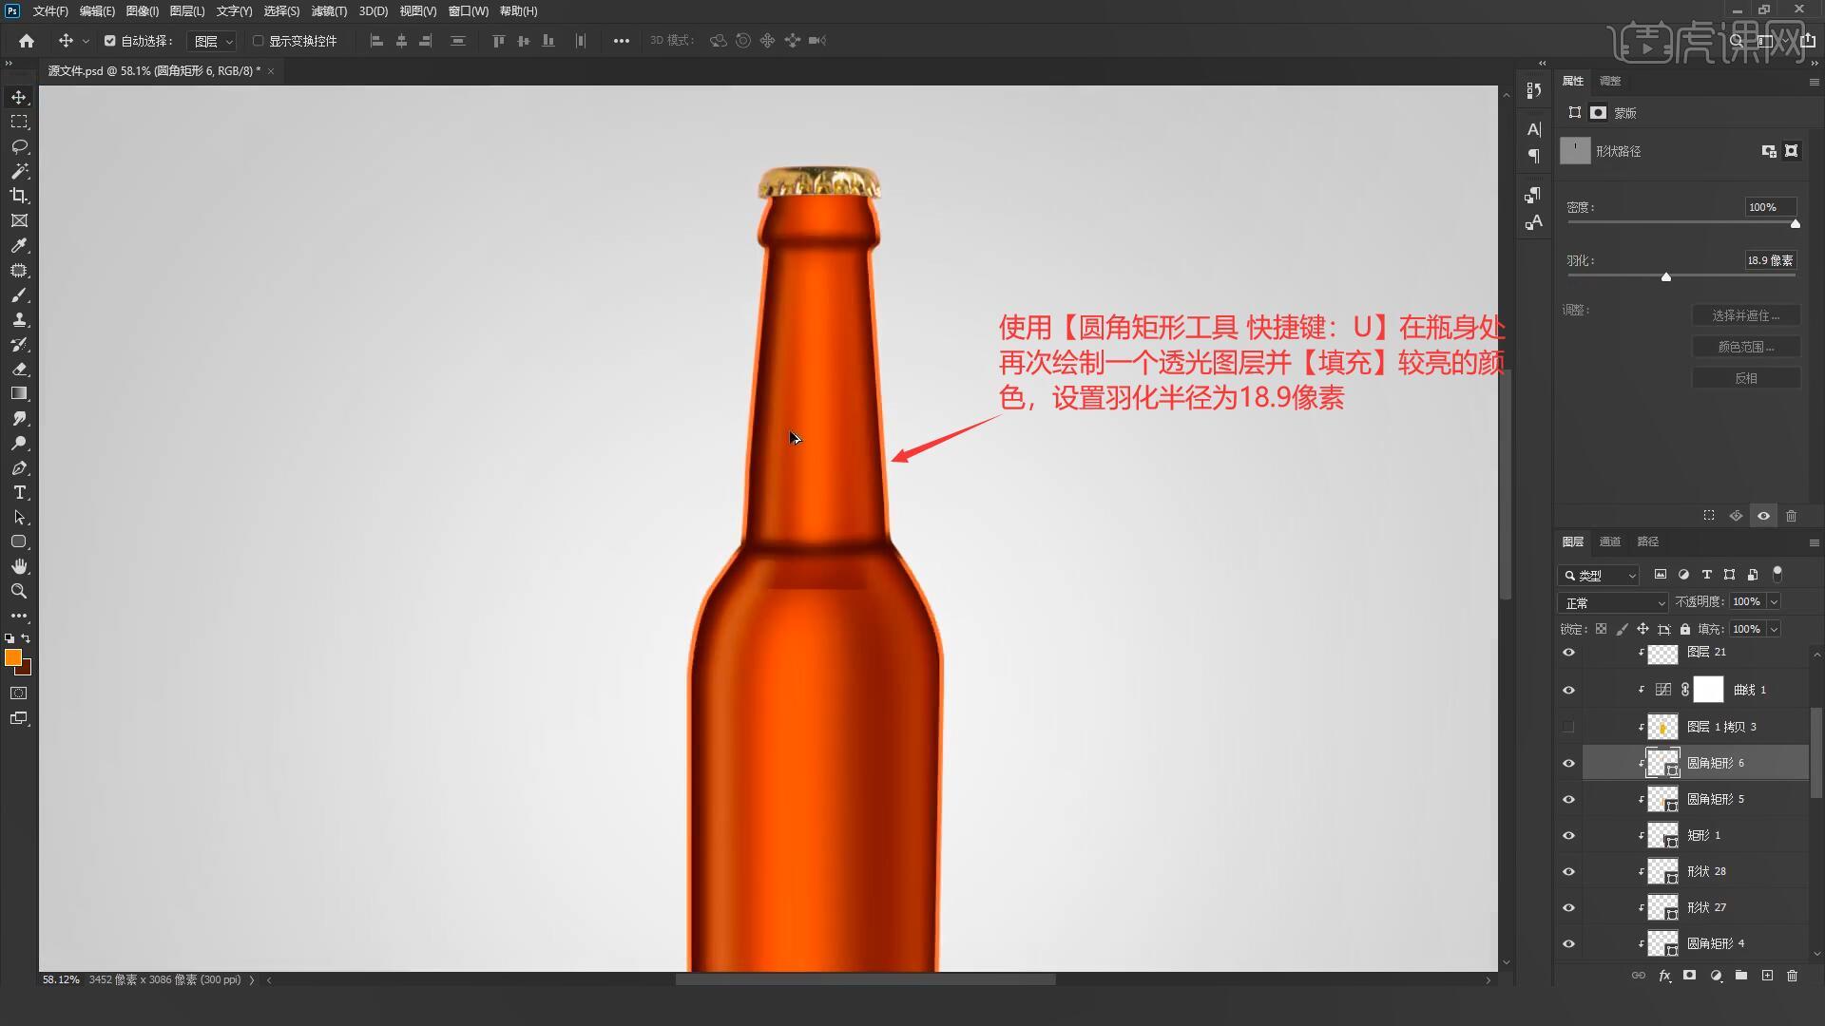Click the 颜色范围... button
The width and height of the screenshot is (1825, 1026).
pos(1745,347)
